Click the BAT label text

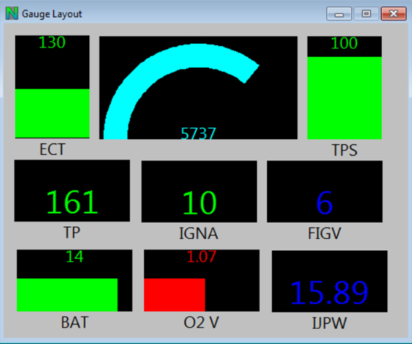[x=74, y=322]
